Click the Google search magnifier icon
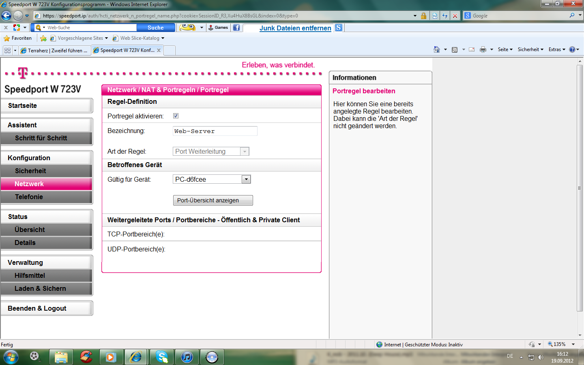This screenshot has width=584, height=365. point(572,15)
